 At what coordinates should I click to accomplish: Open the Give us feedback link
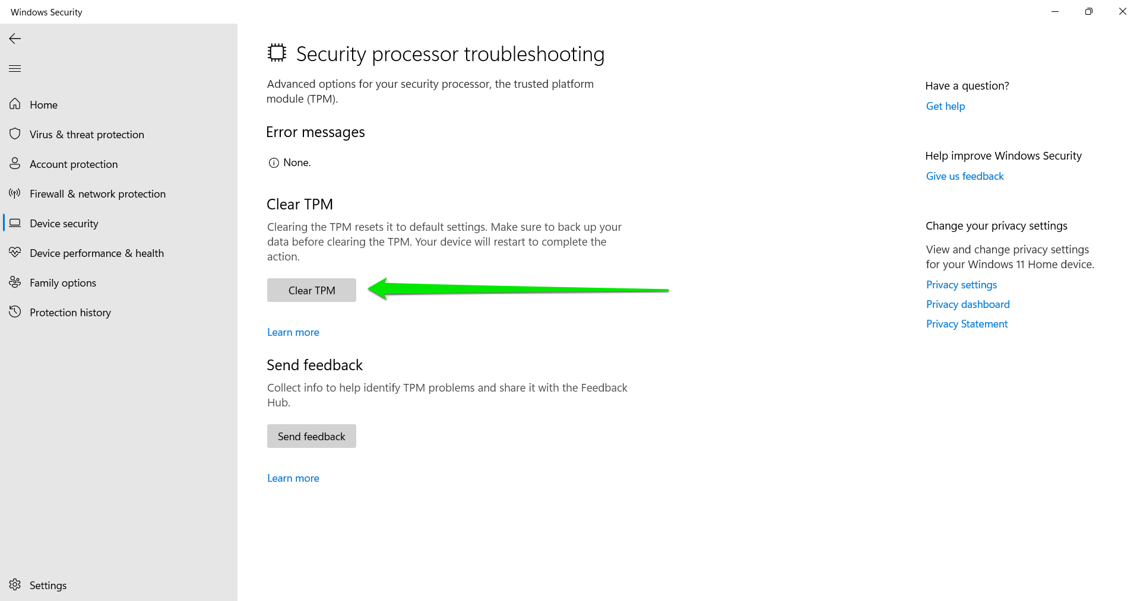pos(965,176)
